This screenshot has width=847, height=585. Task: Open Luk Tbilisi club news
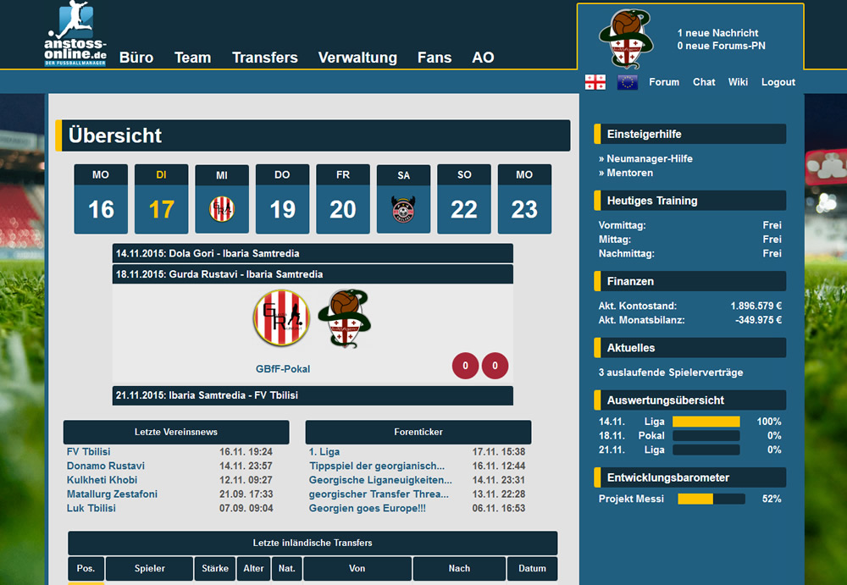click(x=91, y=508)
